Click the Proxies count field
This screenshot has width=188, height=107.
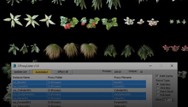click(120, 72)
